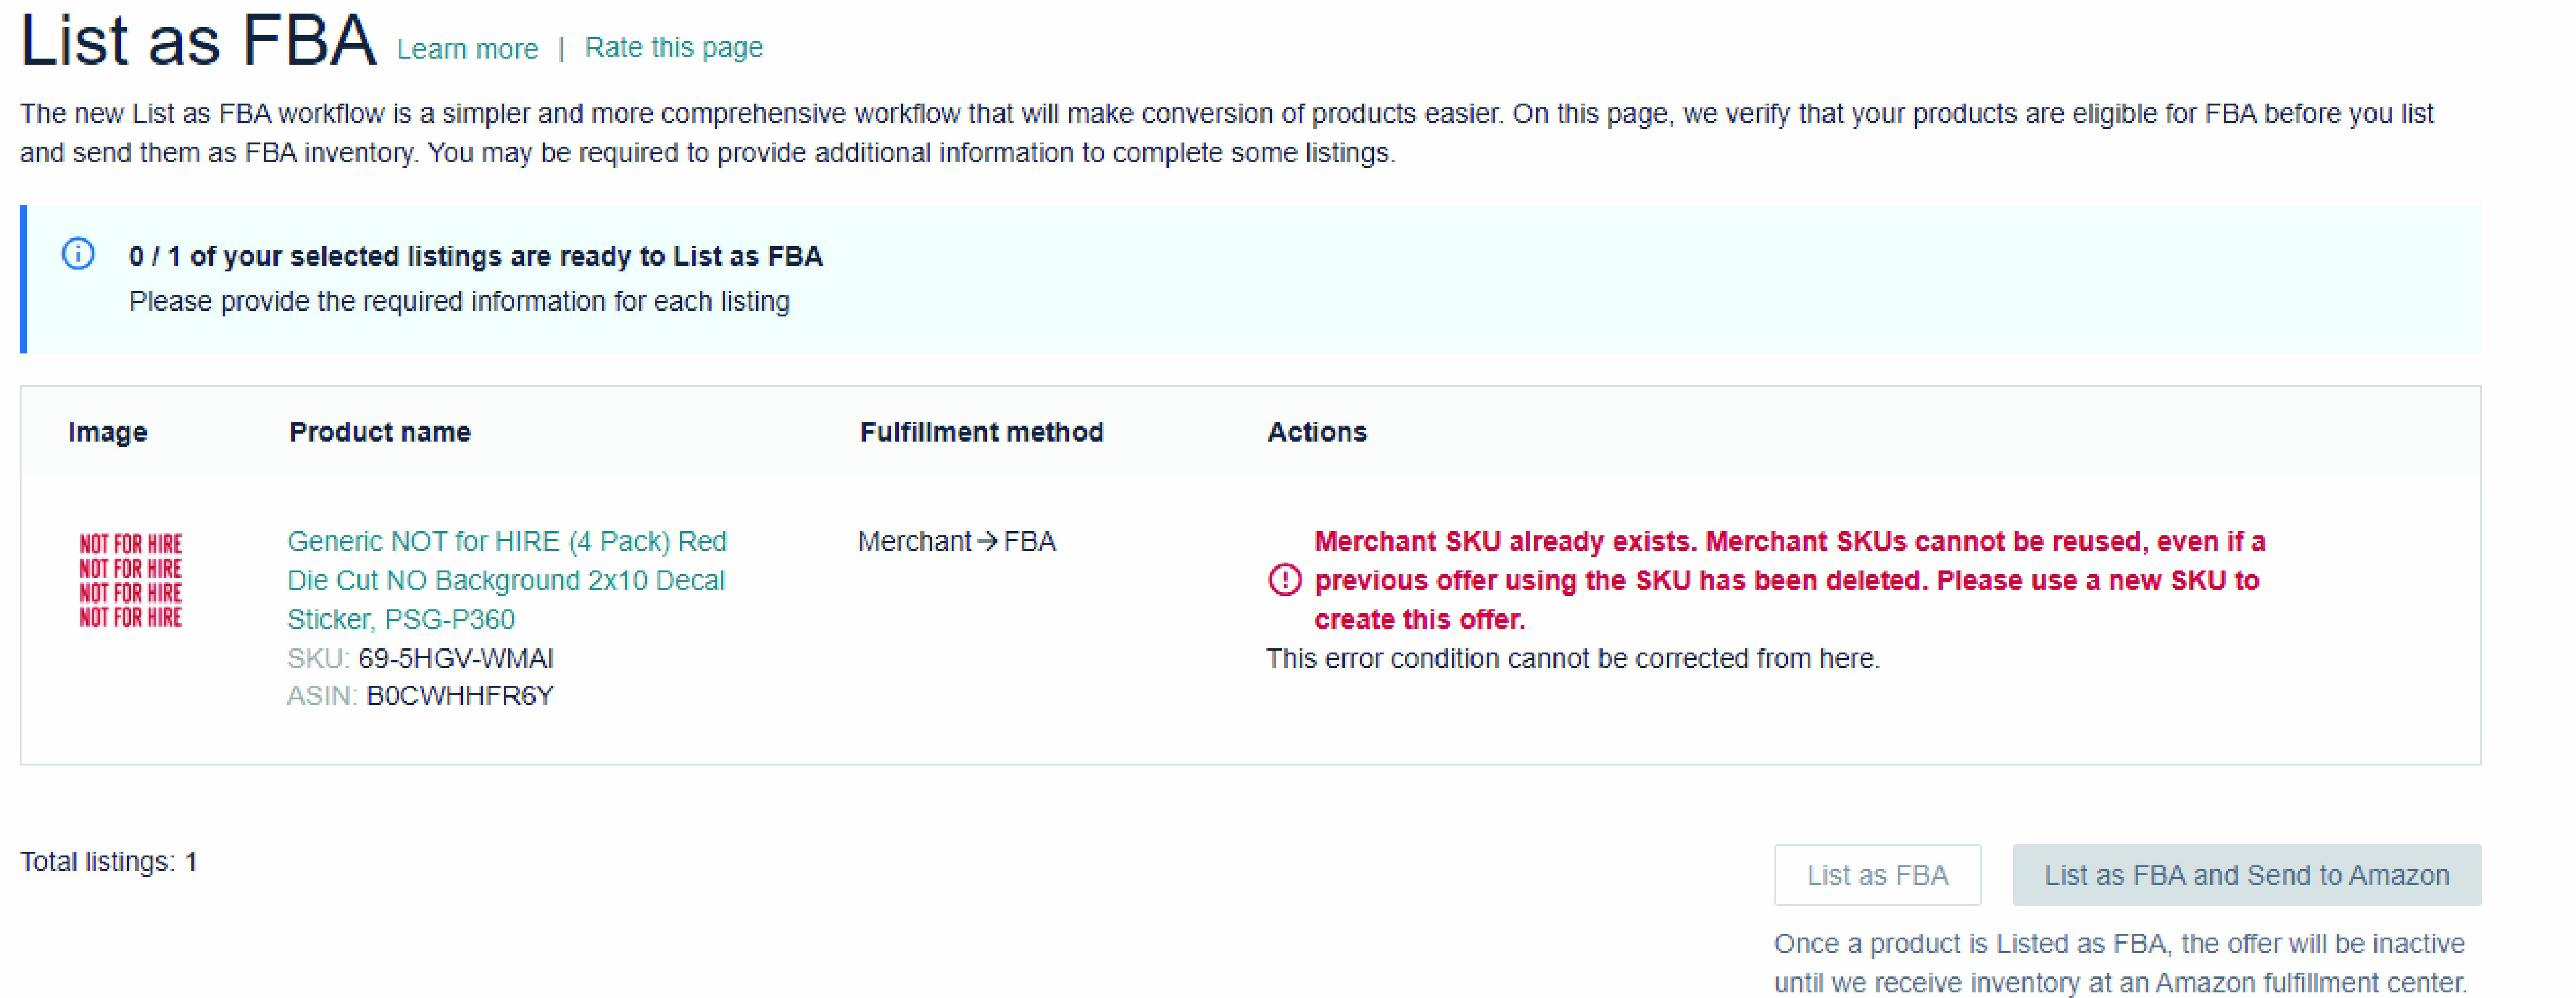Open the Generic NOT for HIRE product link
This screenshot has height=998, width=2576.
507,579
